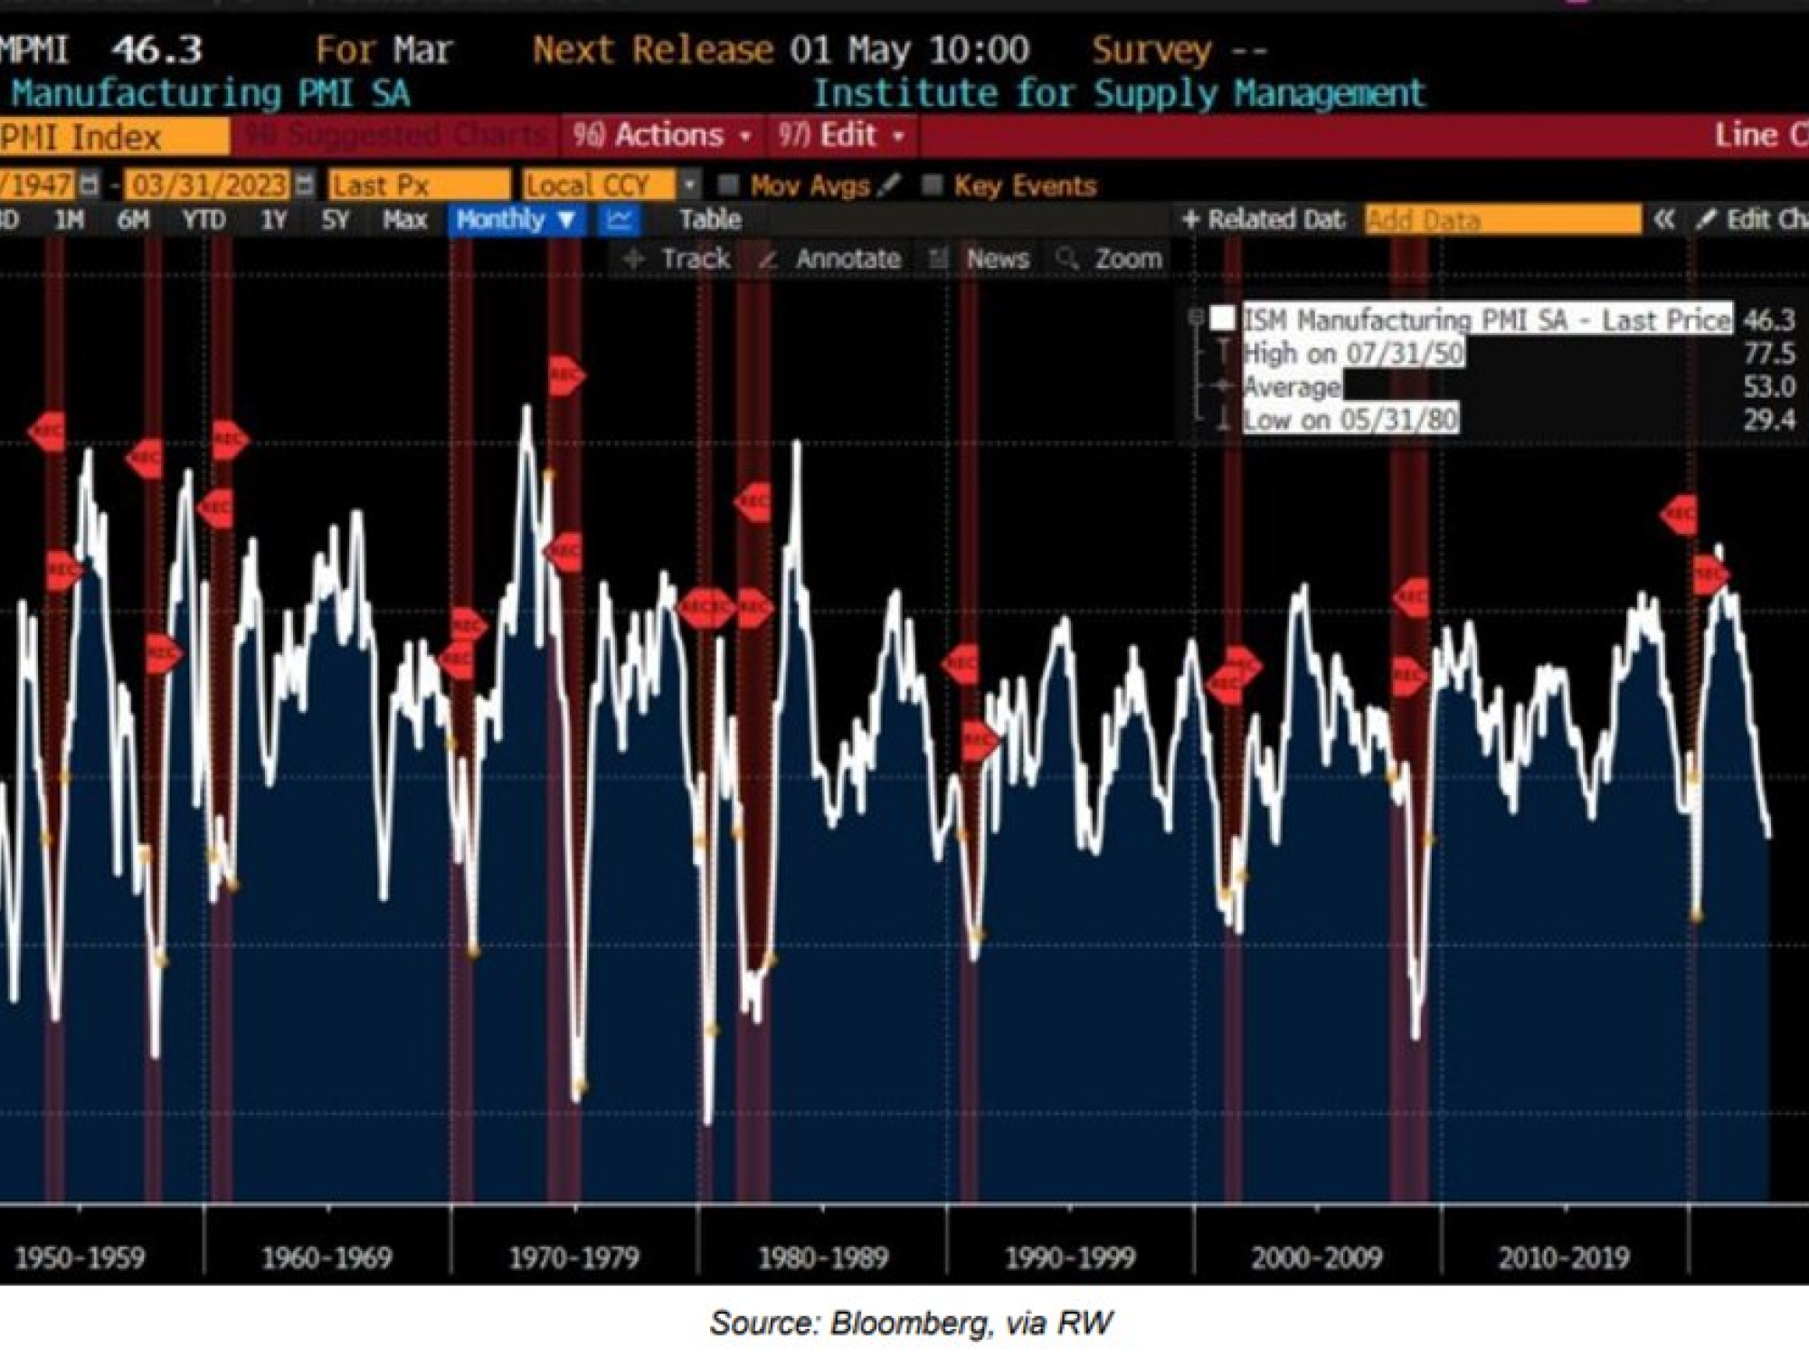Image resolution: width=1809 pixels, height=1357 pixels.
Task: Open the 96) Actions dropdown
Action: pos(662,136)
